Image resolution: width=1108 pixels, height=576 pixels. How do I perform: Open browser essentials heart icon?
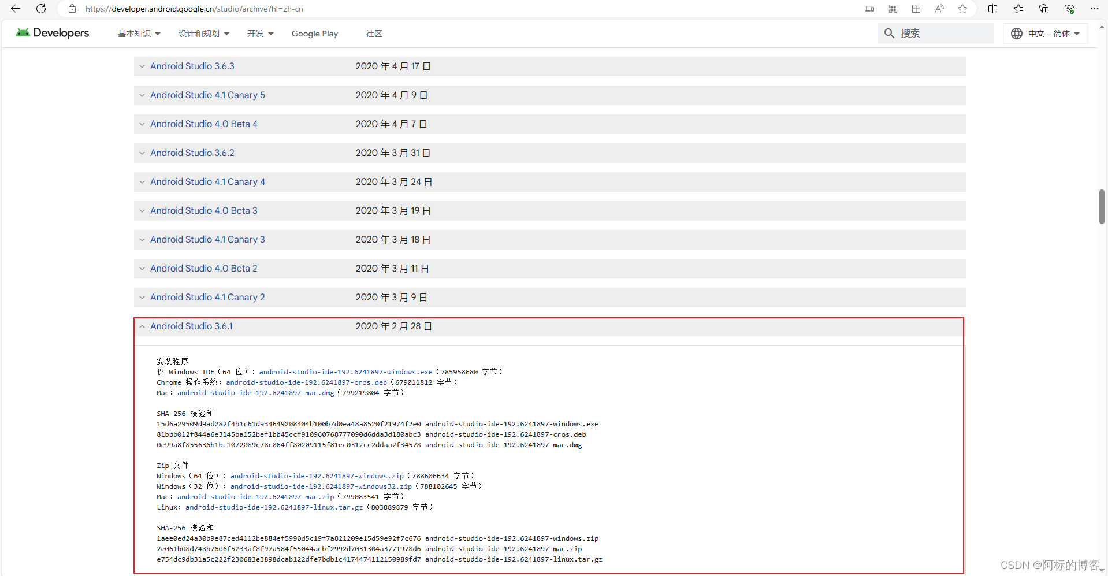(x=1069, y=9)
